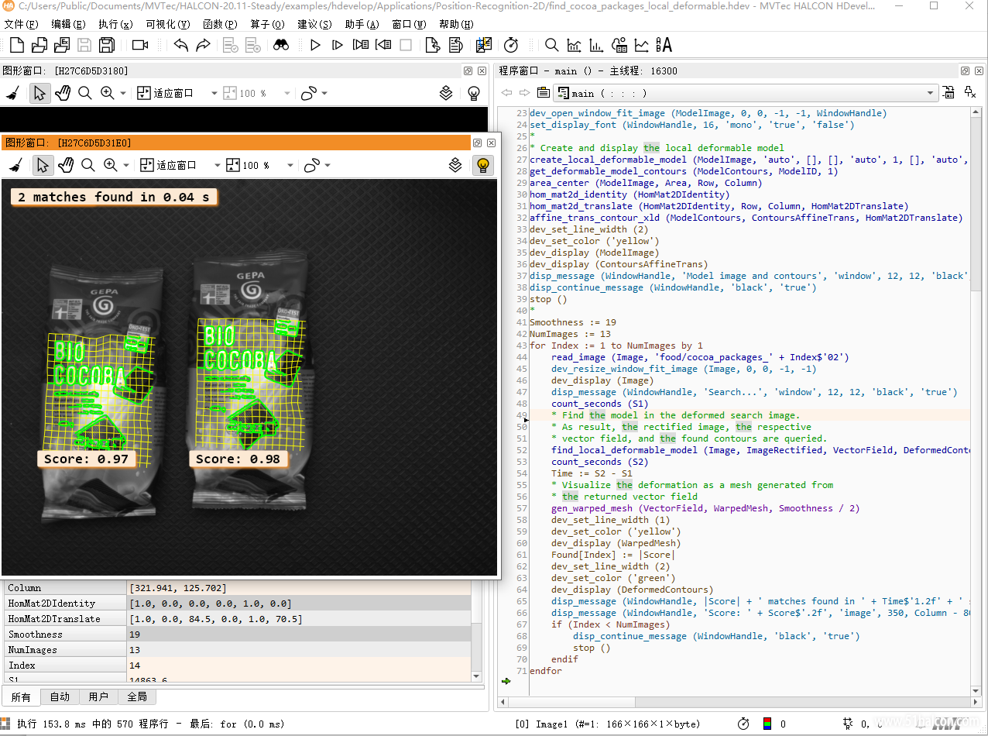Click the RGB color indicator in the status bar

(767, 724)
